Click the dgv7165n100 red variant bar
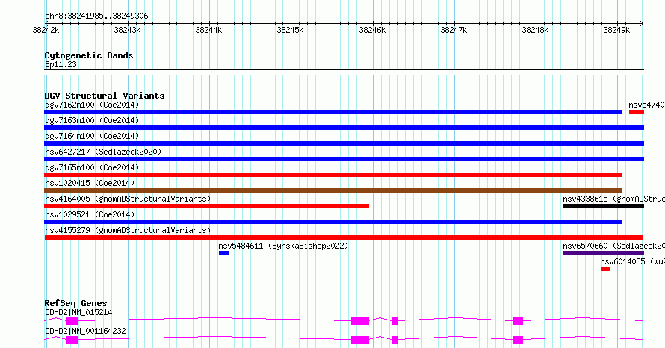Viewport: 665px width, 348px height. pyautogui.click(x=333, y=175)
